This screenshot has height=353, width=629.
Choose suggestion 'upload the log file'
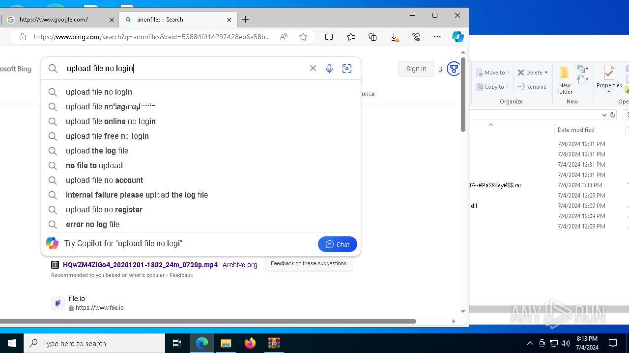coord(200,151)
